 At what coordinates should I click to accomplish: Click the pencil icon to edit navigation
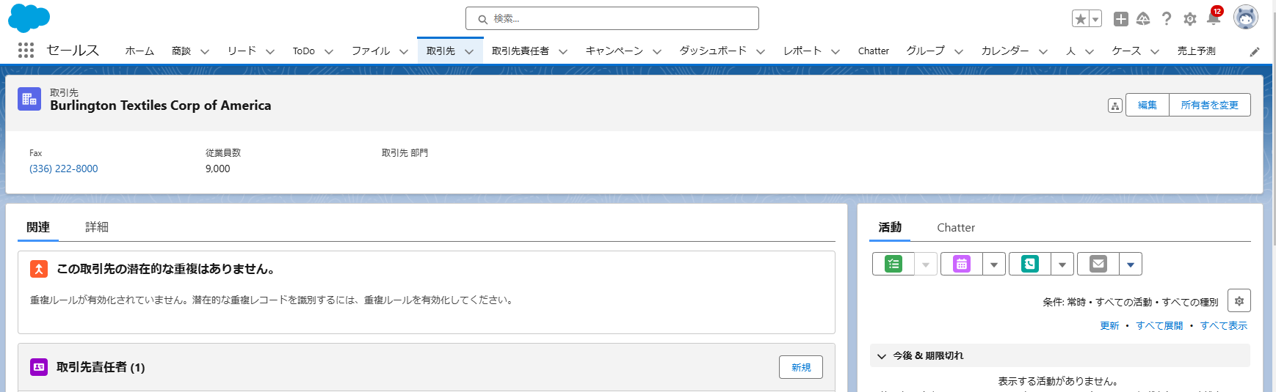1255,51
